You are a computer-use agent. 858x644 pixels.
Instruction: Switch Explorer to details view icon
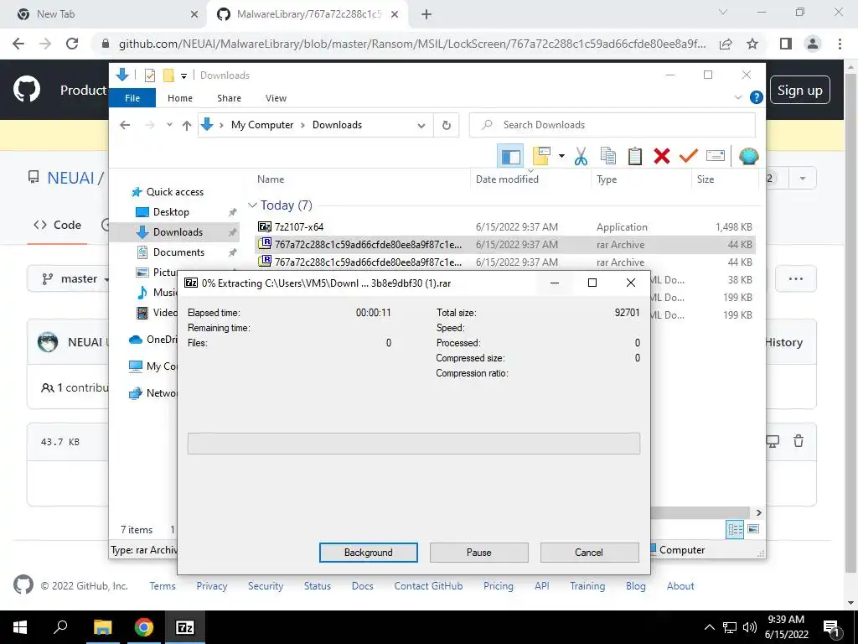coord(735,529)
